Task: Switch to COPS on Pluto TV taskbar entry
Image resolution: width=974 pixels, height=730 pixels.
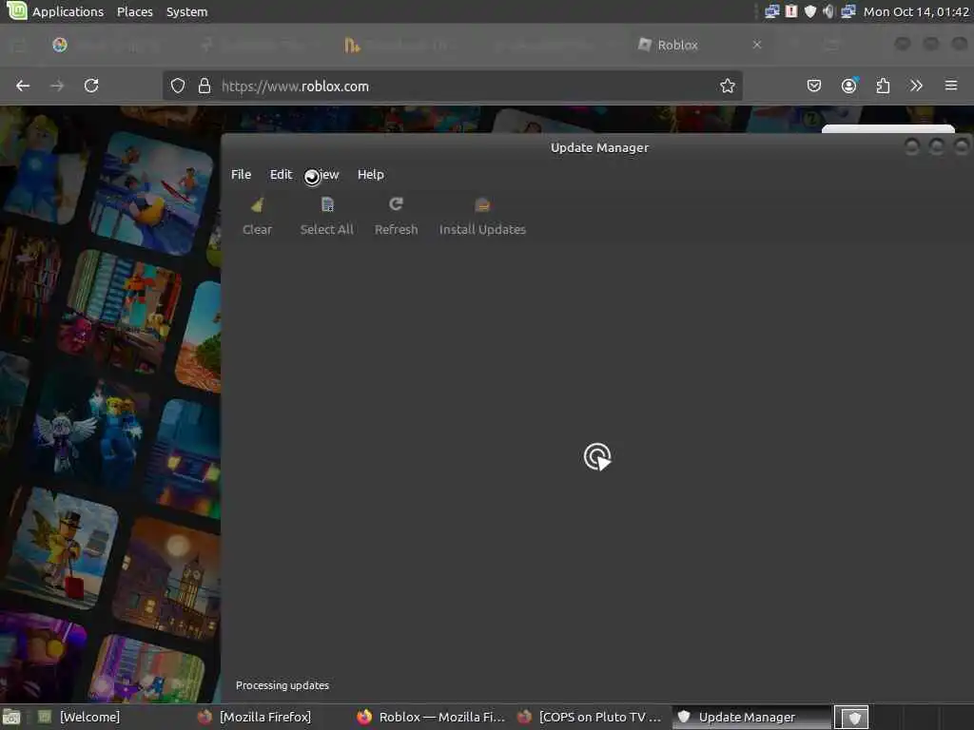Action: click(x=590, y=717)
